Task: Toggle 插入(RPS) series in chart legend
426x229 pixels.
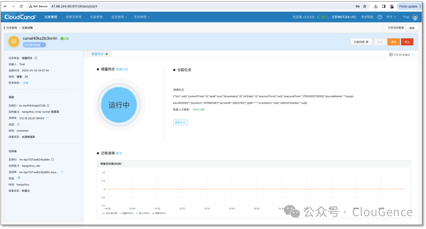Action: coord(143,213)
